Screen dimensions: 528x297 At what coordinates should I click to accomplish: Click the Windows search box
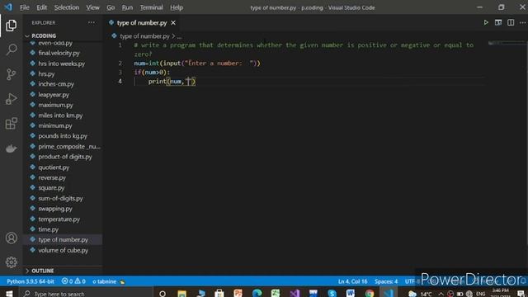[86, 294]
